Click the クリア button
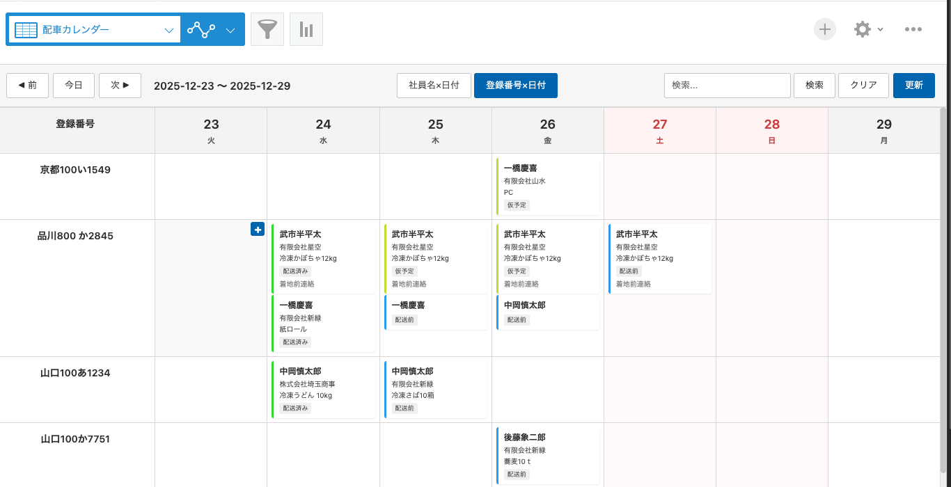 point(863,86)
